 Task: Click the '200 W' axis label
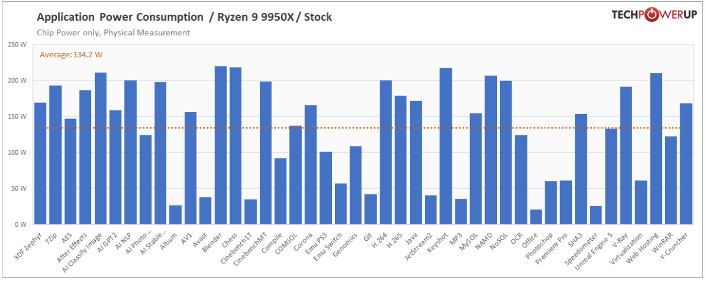click(x=18, y=80)
